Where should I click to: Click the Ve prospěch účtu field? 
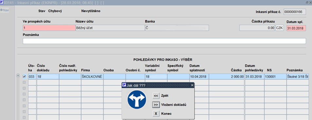pos(49,28)
